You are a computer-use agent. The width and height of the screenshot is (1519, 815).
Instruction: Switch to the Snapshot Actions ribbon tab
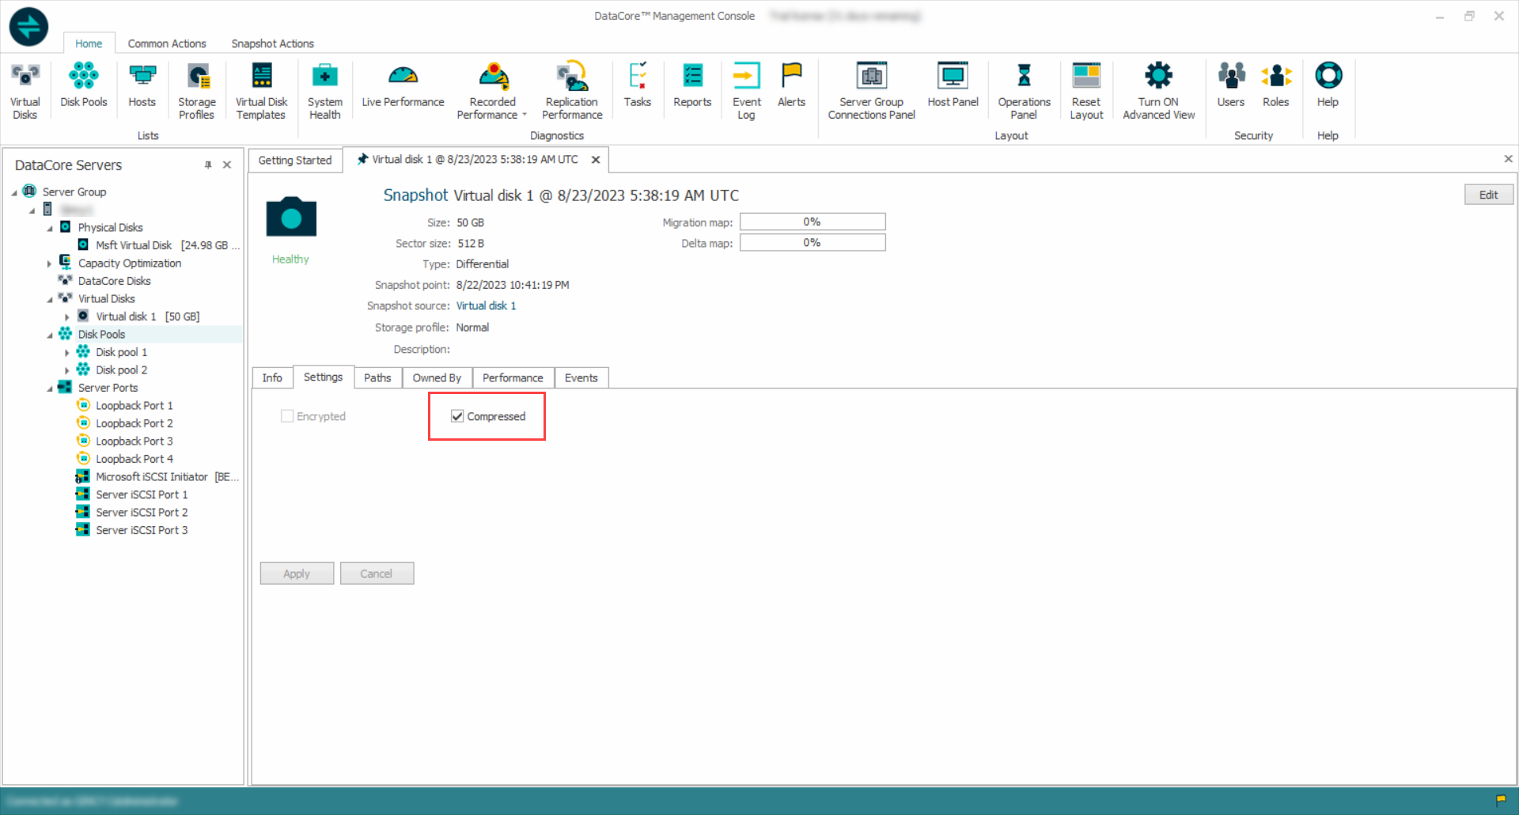(272, 44)
